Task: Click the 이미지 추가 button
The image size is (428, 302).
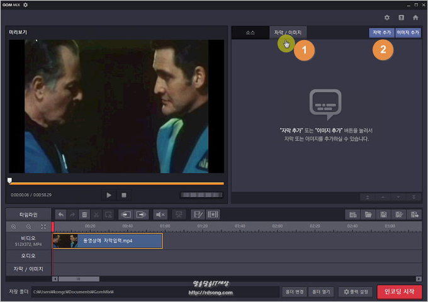Action: (408, 32)
